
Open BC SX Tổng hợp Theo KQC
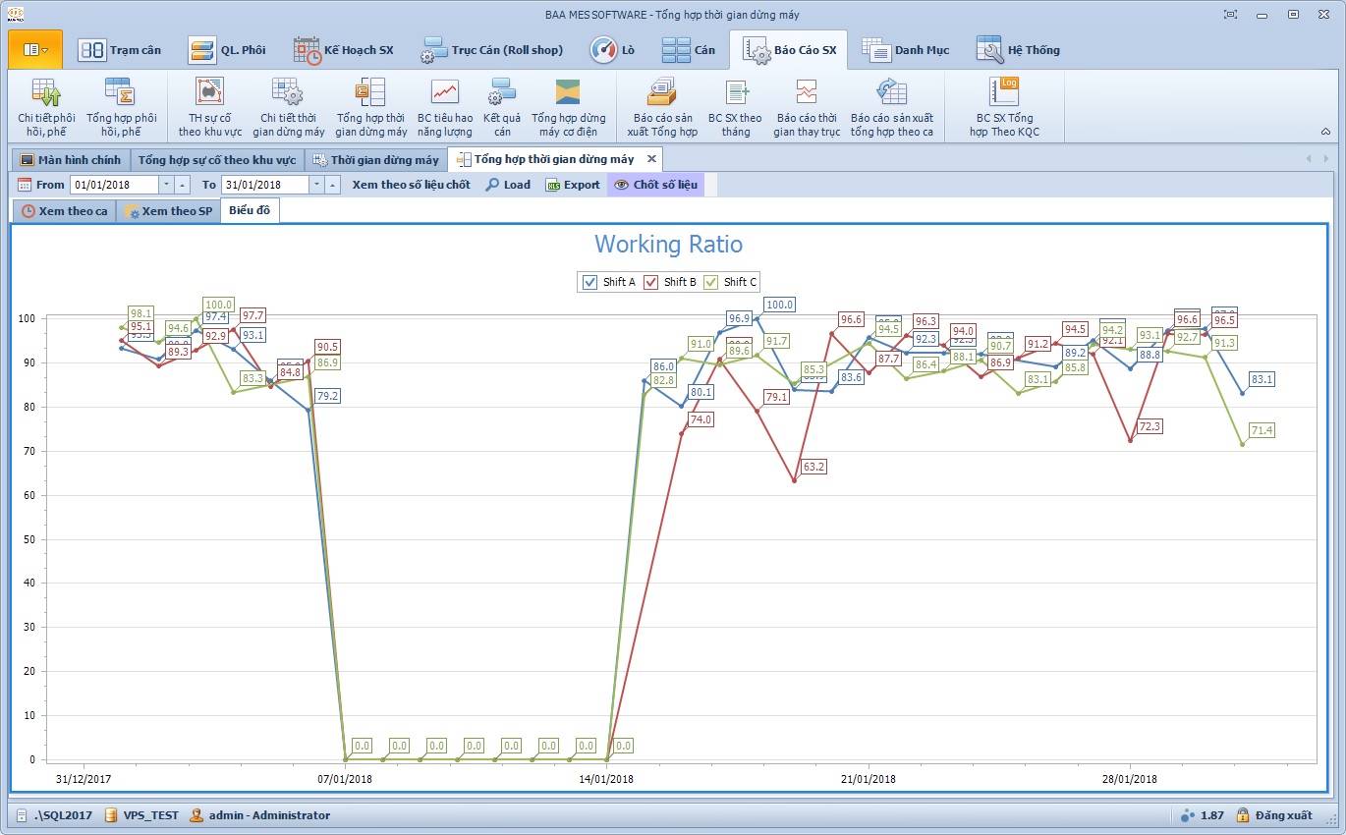[1004, 107]
